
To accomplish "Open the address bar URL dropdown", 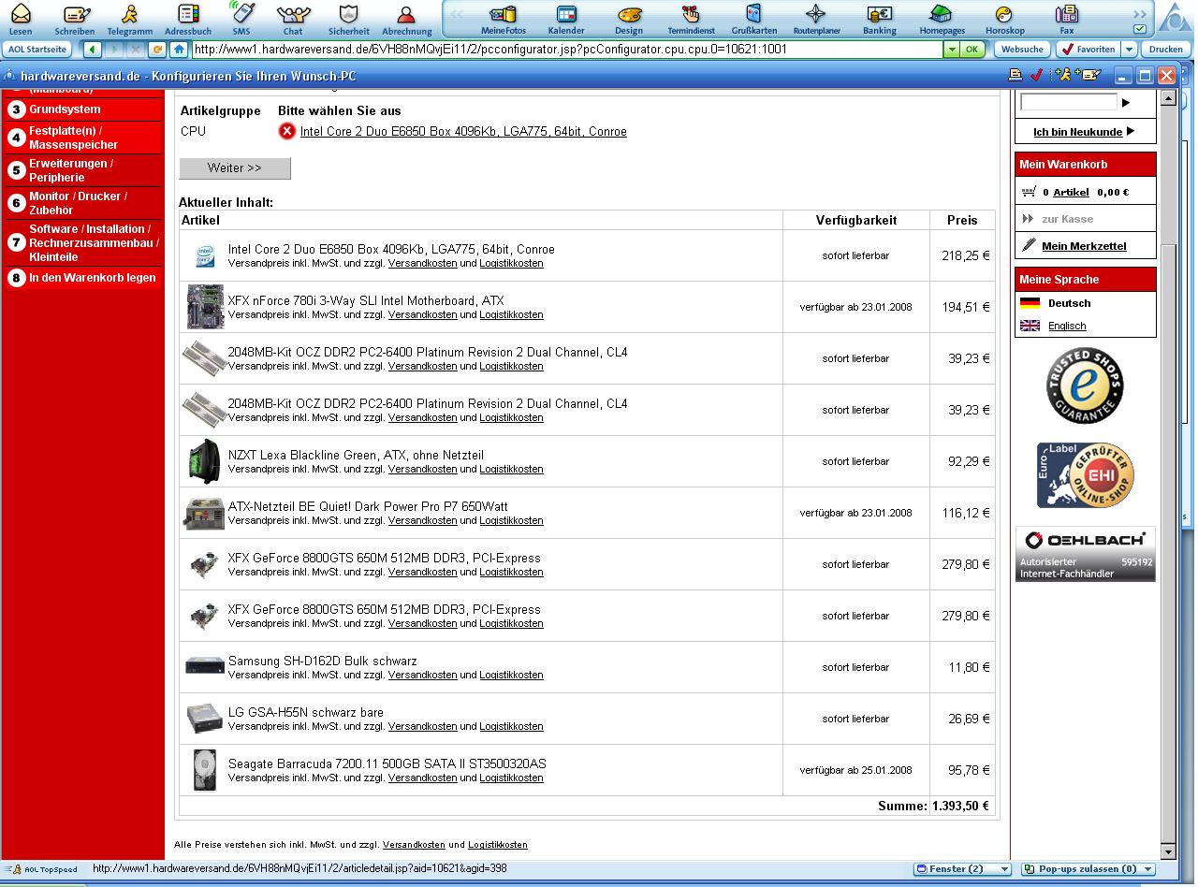I will click(x=952, y=49).
